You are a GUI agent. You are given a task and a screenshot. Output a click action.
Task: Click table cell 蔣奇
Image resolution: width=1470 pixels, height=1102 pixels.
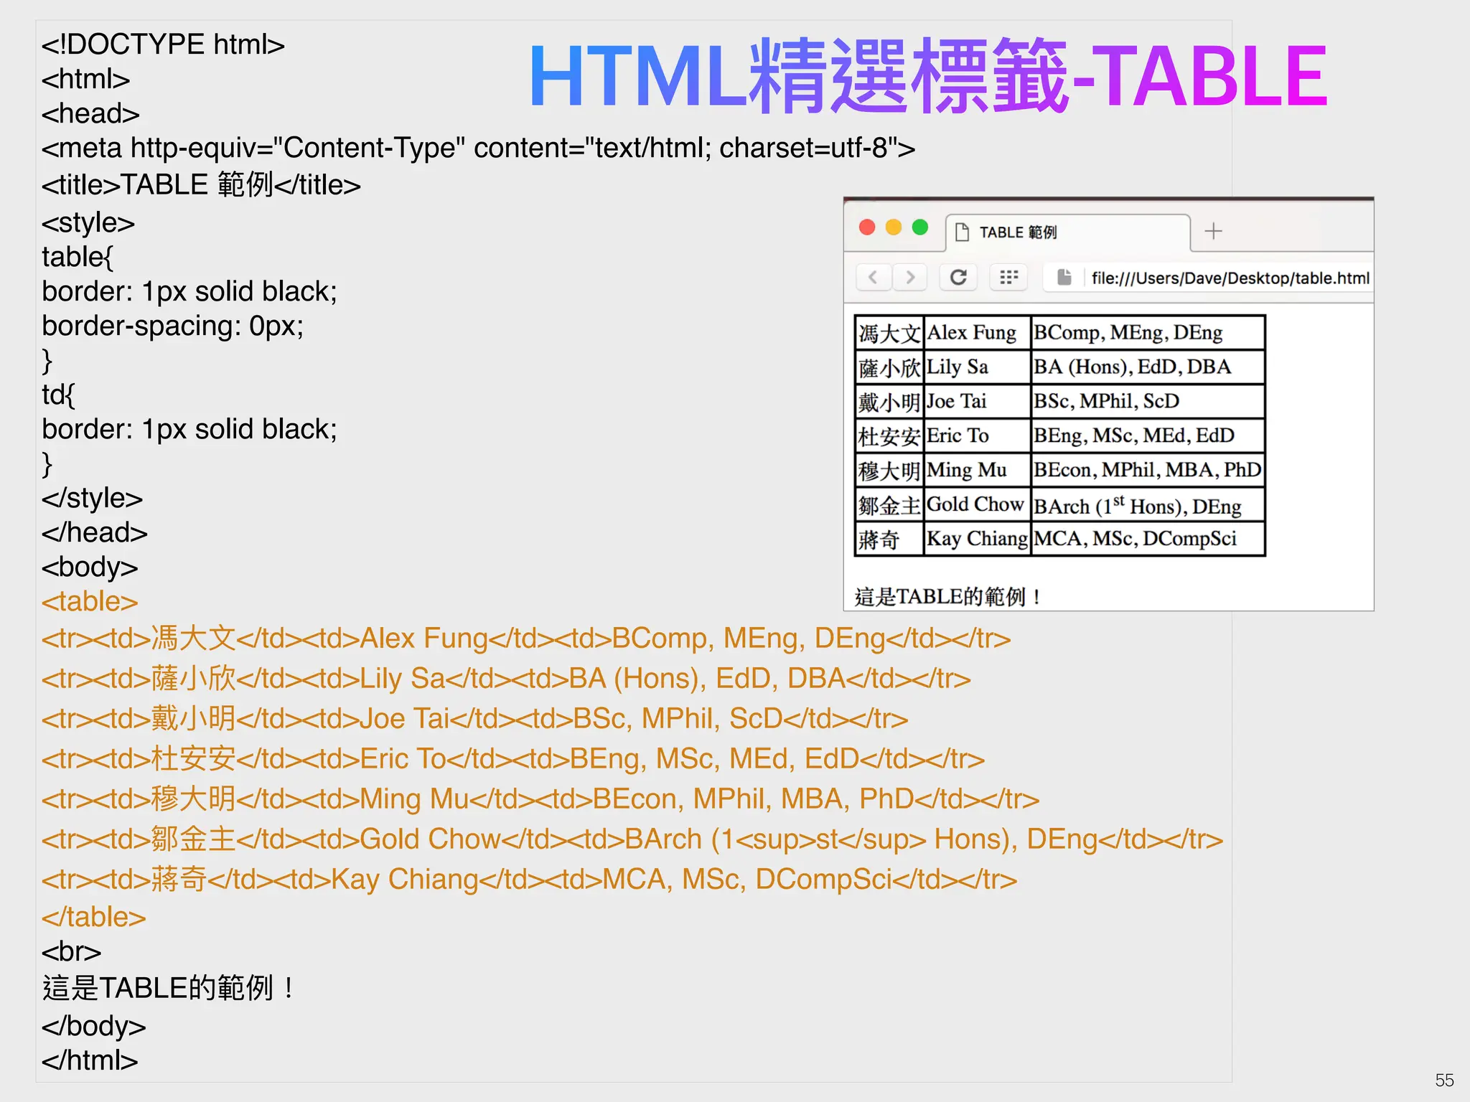[x=889, y=540]
